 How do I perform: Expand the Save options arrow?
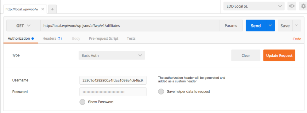(x=297, y=26)
